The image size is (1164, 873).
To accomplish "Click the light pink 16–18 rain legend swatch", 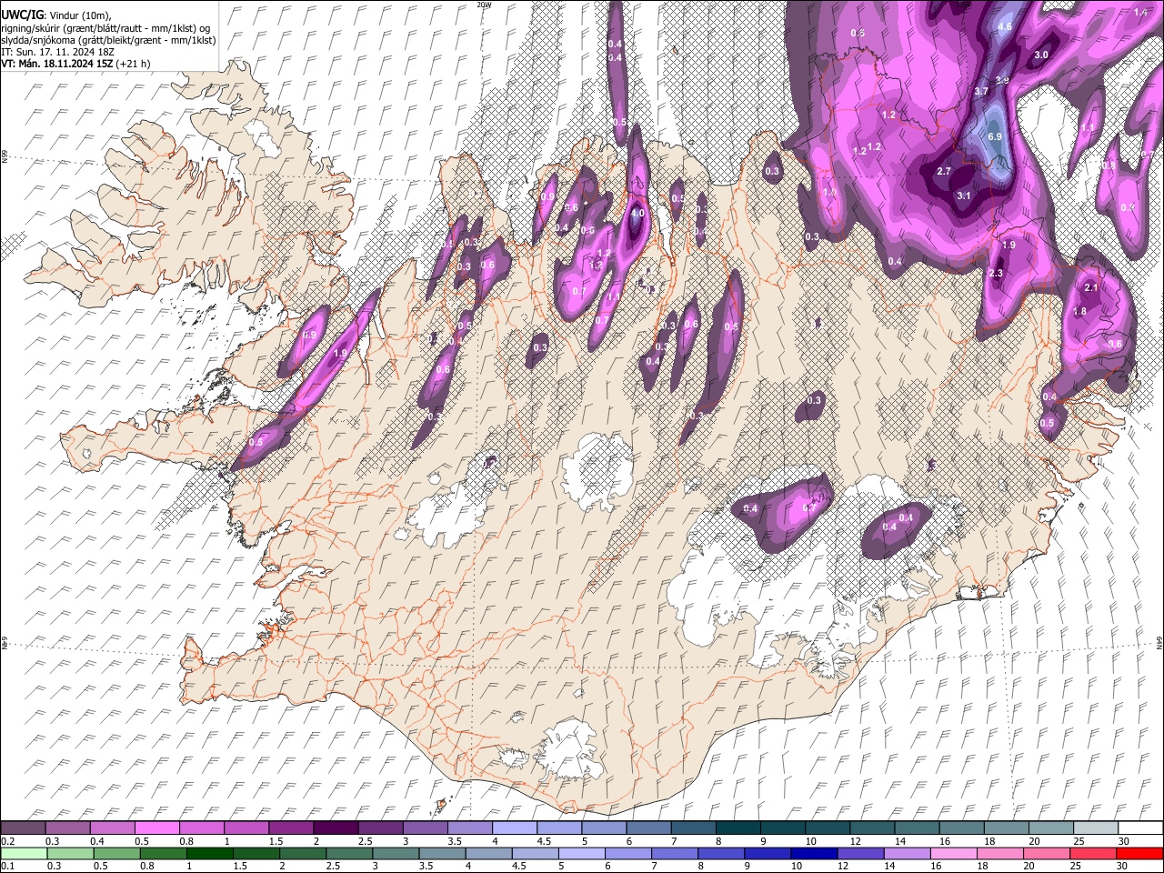I will point(953,853).
